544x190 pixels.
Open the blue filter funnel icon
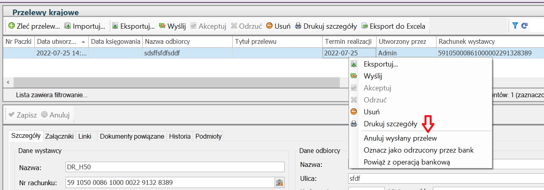[515, 25]
